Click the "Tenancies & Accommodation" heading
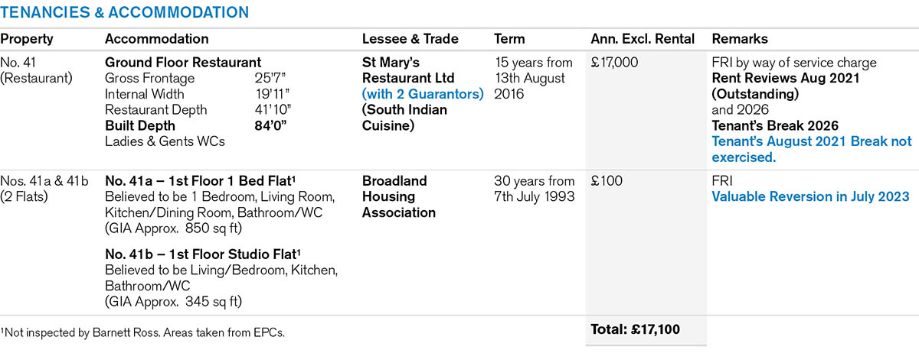 [x=124, y=13]
